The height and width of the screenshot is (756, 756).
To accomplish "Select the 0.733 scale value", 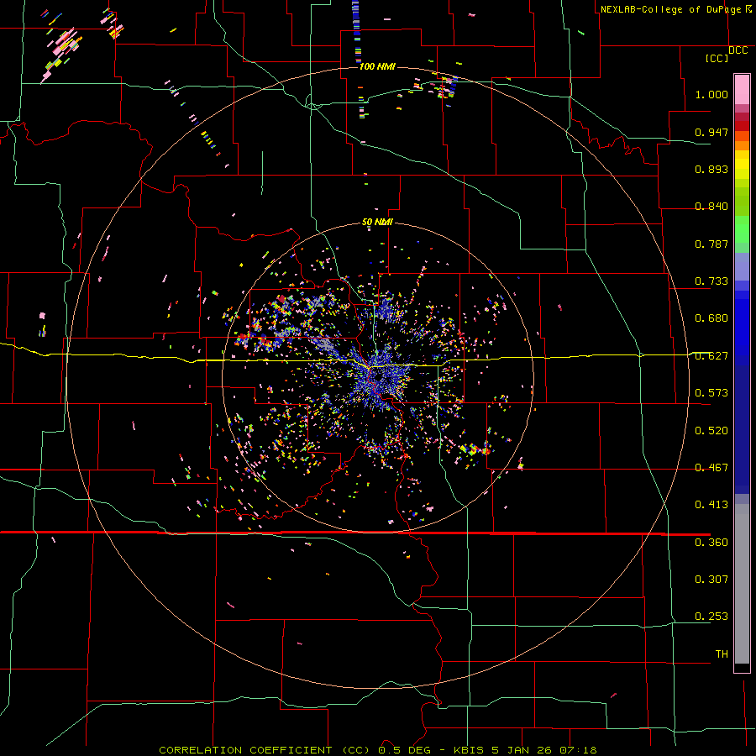I will click(711, 281).
